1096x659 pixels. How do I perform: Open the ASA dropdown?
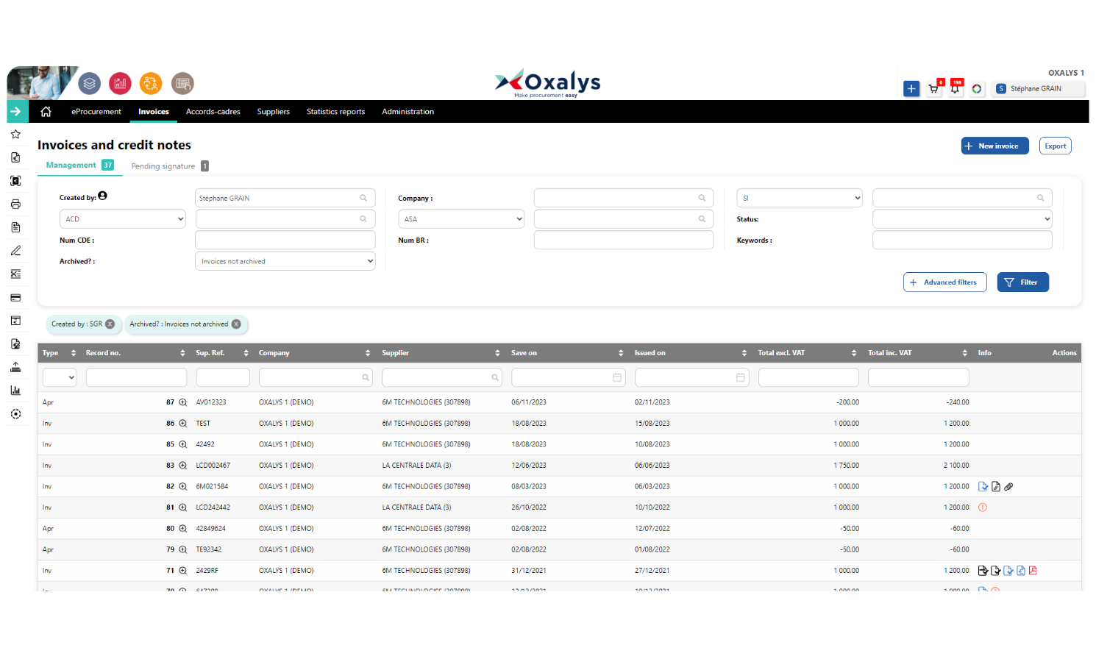(461, 219)
